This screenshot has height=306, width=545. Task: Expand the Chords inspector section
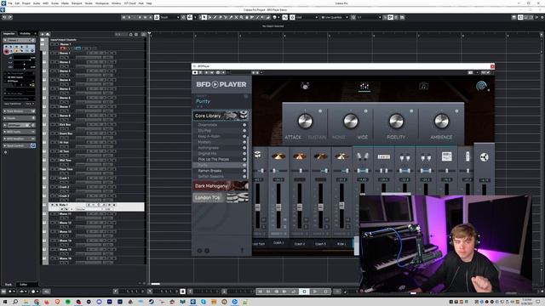[19, 118]
